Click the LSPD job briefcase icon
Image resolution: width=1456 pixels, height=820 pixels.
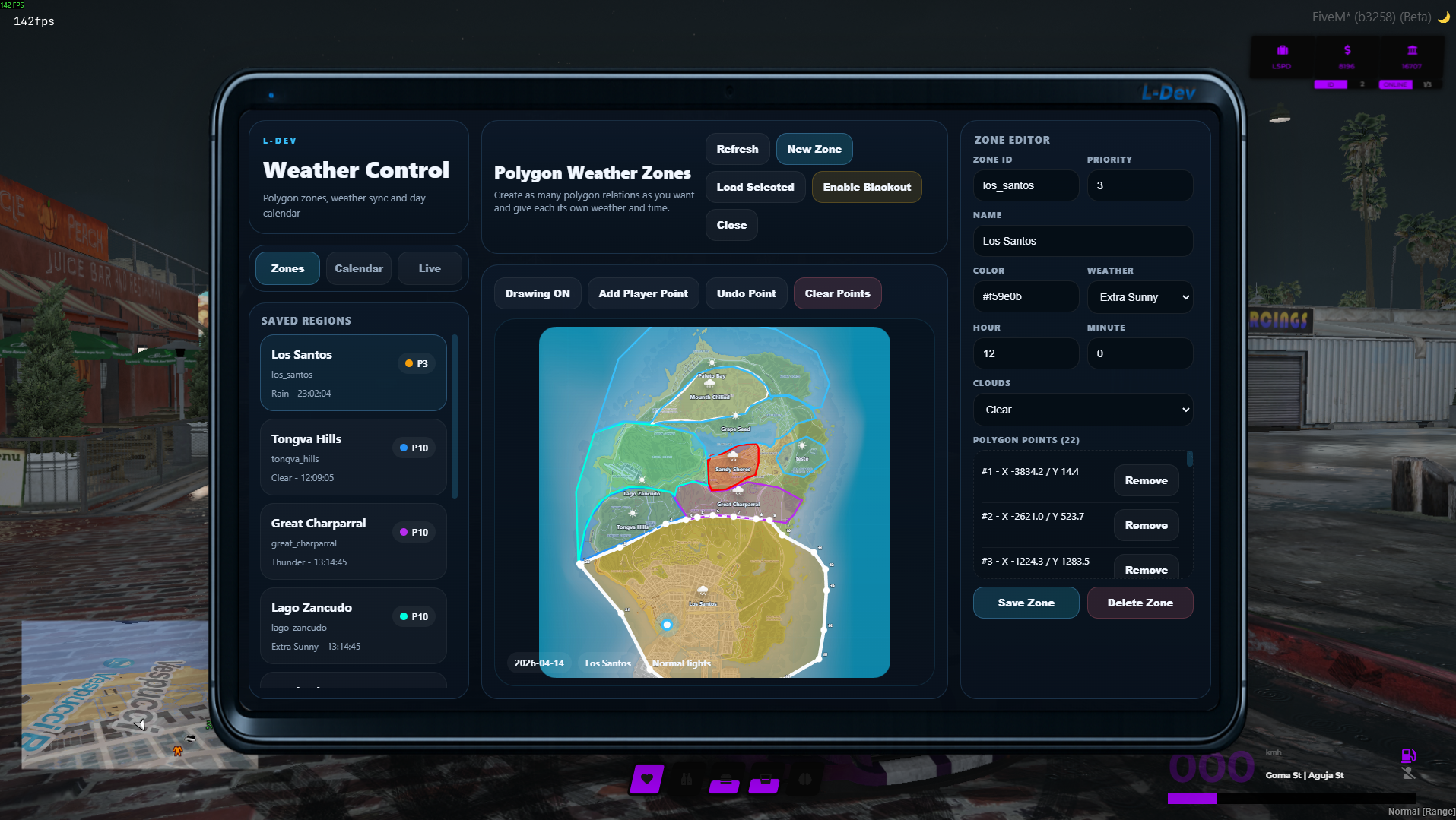tap(1283, 50)
